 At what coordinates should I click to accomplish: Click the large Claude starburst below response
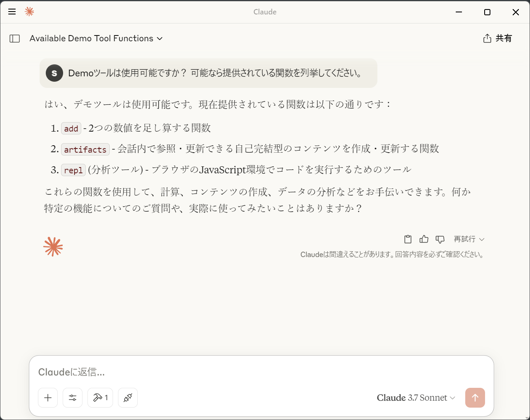[x=53, y=247]
